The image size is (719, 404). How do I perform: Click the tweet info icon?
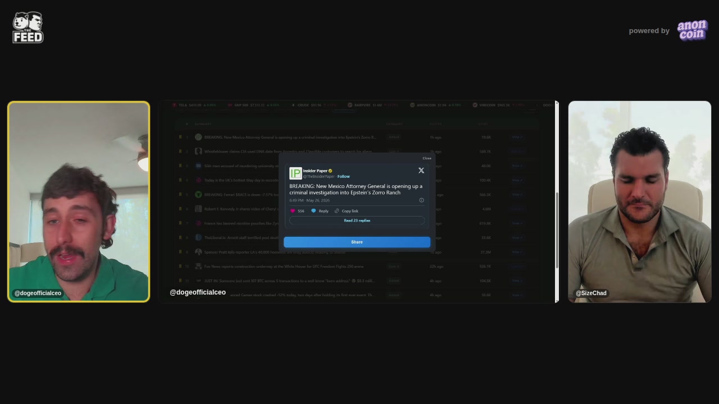421,200
